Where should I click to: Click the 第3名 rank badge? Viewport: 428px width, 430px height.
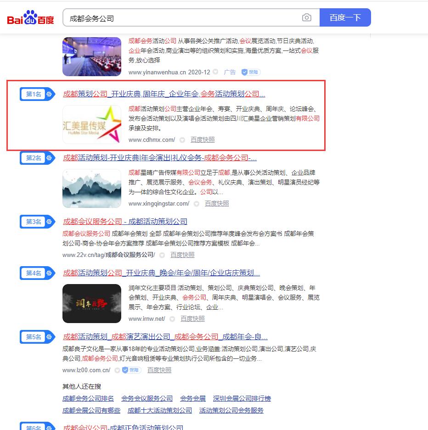(x=37, y=222)
